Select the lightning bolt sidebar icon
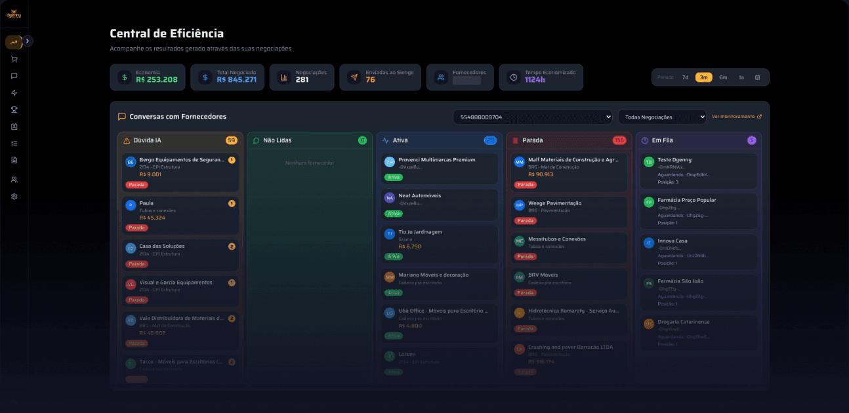The height and width of the screenshot is (413, 849). pos(14,93)
